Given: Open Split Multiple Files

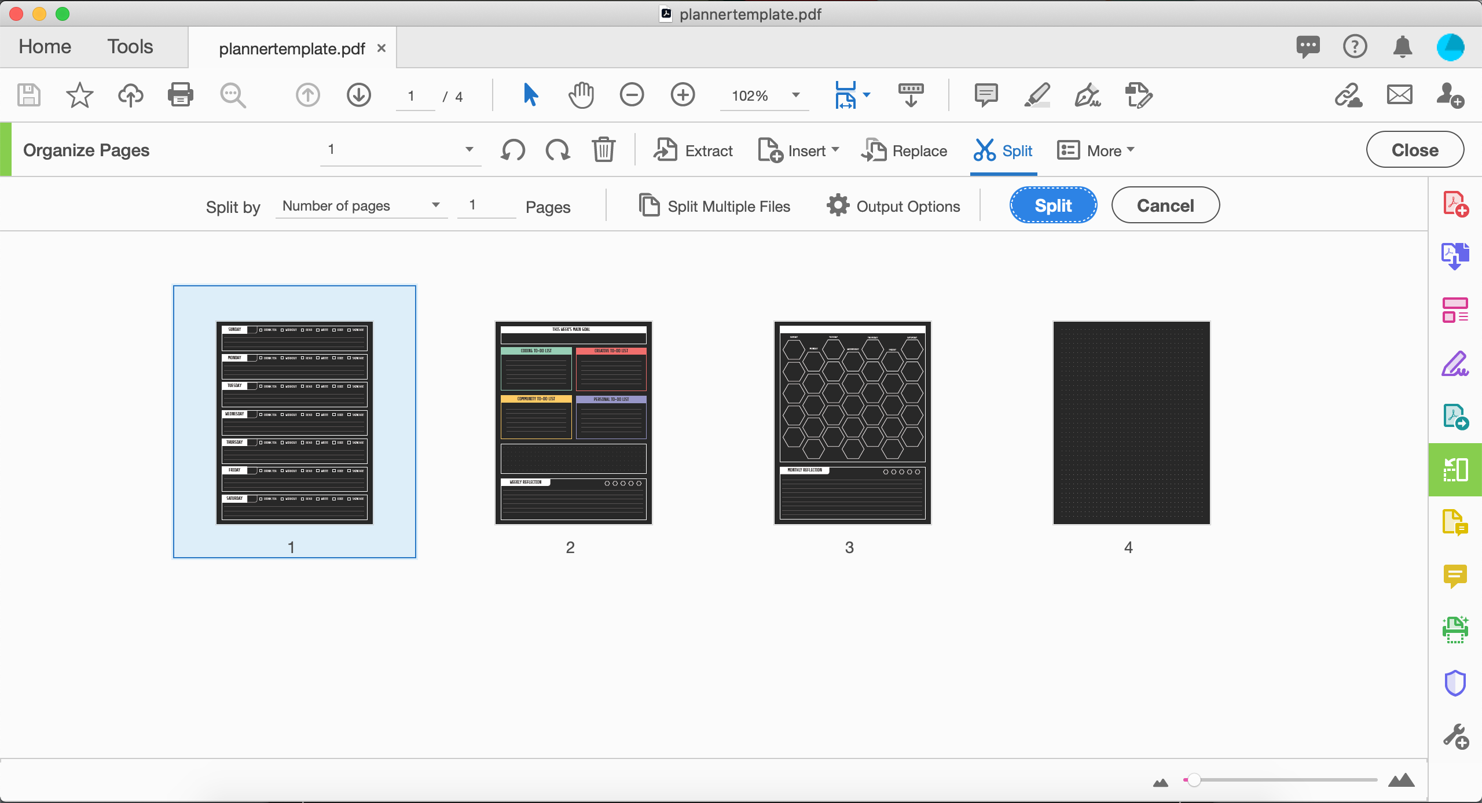Looking at the screenshot, I should (714, 206).
